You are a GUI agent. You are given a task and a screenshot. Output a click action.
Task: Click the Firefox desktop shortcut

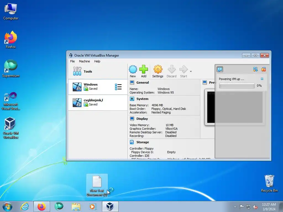(11, 40)
